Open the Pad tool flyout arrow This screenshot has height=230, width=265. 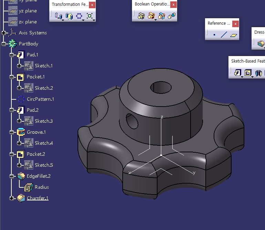[242, 77]
